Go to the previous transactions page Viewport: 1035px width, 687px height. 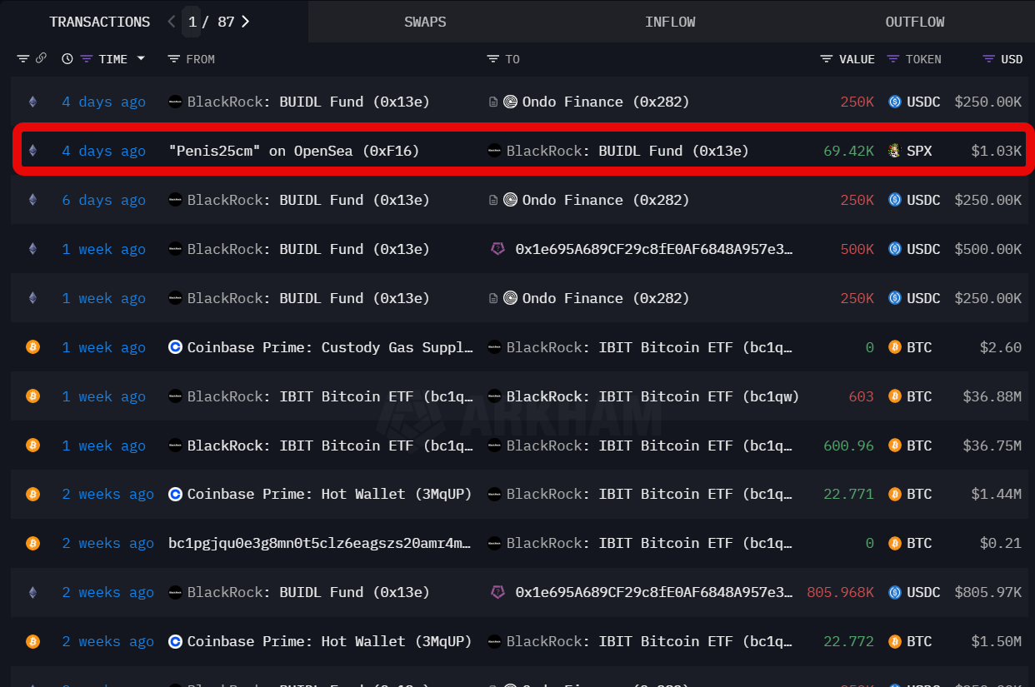(172, 22)
